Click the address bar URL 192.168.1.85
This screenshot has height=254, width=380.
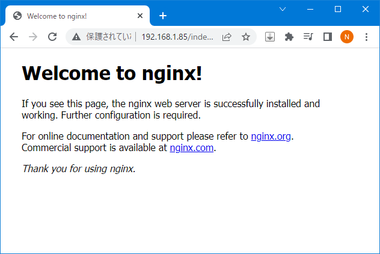click(x=177, y=37)
